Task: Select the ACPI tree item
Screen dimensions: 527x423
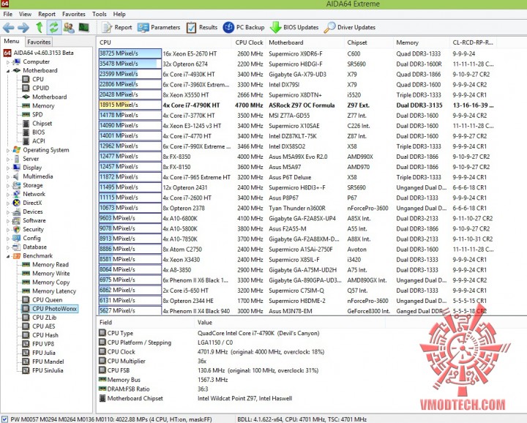Action: 34,141
